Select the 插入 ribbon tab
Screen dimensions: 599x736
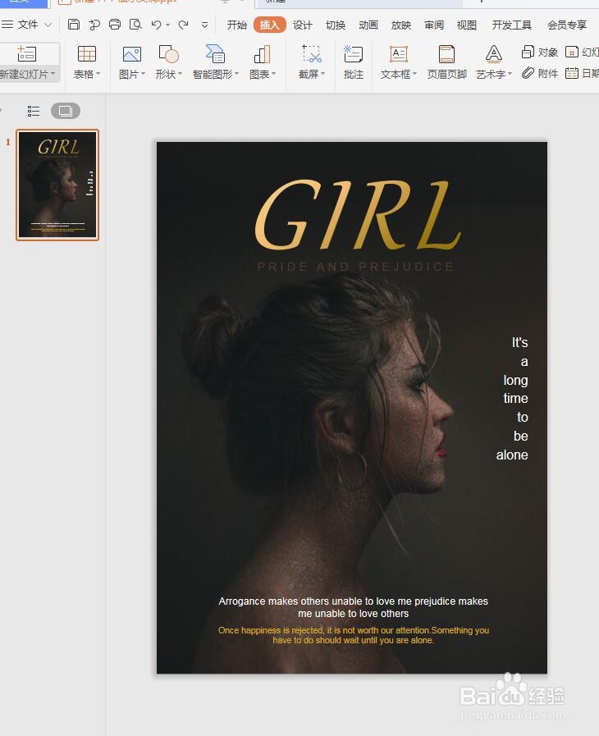coord(269,25)
